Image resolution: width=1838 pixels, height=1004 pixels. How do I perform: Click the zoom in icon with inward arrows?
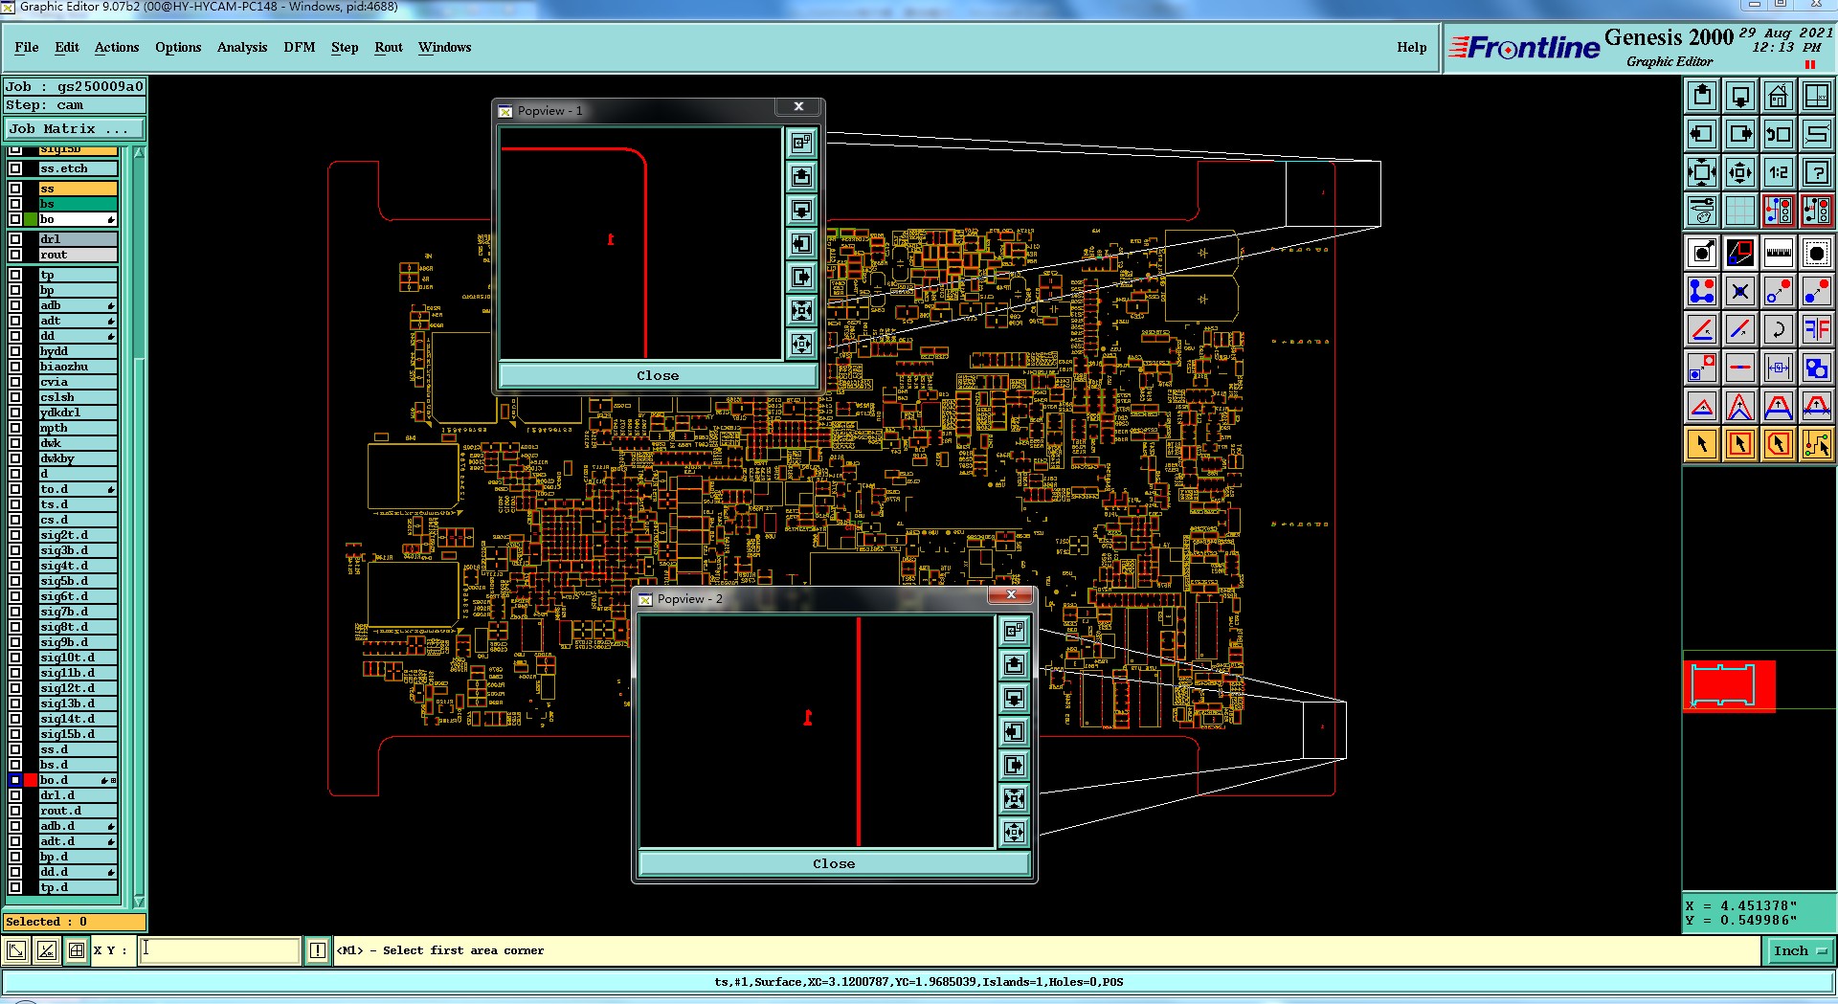(1702, 172)
